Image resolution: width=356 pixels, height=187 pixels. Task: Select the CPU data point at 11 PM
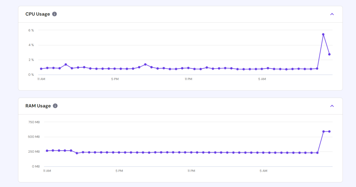tap(188, 68)
